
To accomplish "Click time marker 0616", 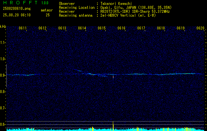I will point(121,28).
